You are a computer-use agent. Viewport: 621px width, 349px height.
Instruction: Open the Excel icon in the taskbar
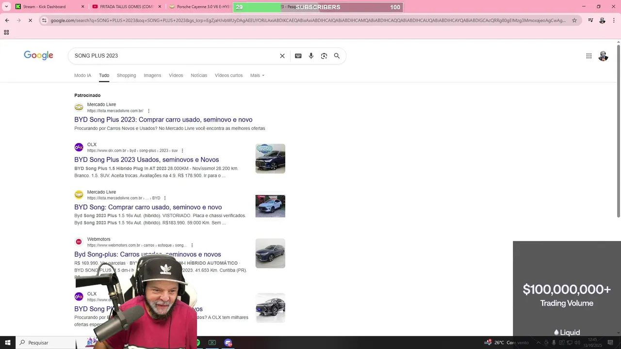[x=212, y=343]
